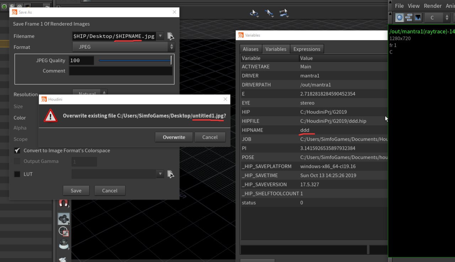This screenshot has width=455, height=262.
Task: Select the DRIVERPATH variable row
Action: click(314, 85)
